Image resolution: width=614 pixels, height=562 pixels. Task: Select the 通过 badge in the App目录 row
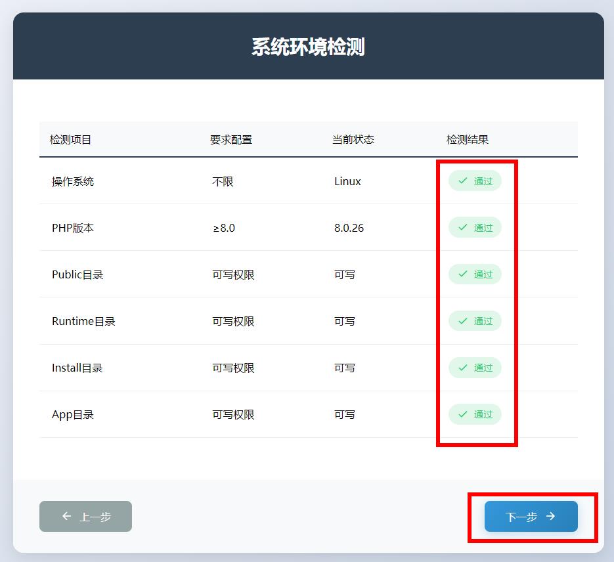475,414
